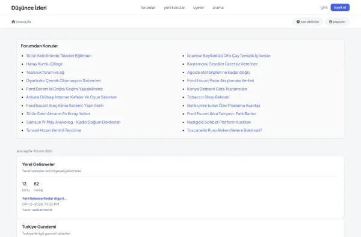
Task: Click 'Turkiye ile ilgili guncel haberler' description
Action: (x=46, y=233)
